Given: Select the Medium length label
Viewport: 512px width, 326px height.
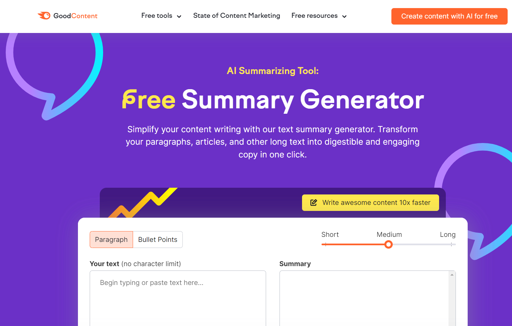Looking at the screenshot, I should point(389,234).
